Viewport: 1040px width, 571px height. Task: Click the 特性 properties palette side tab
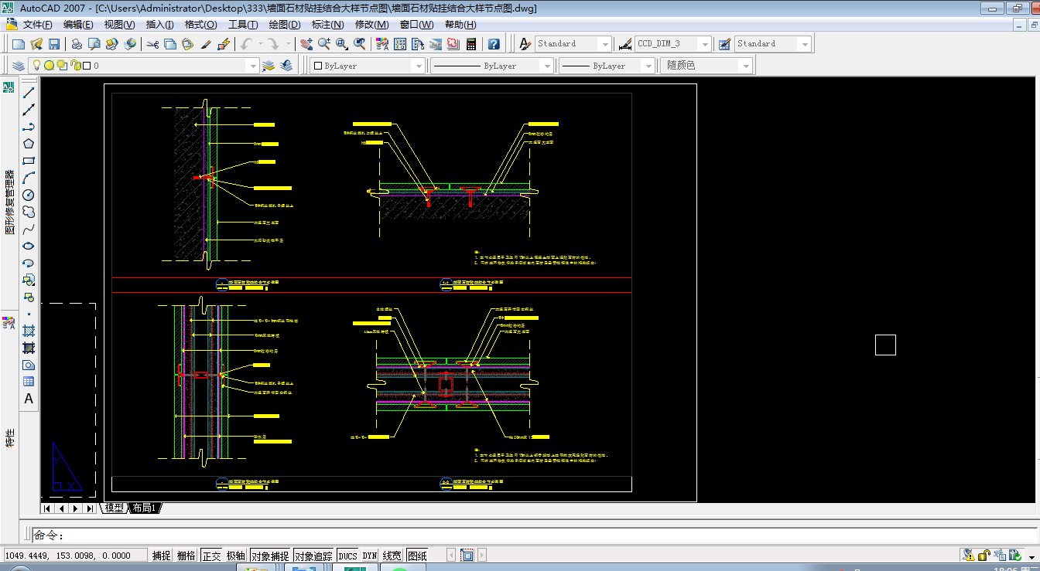9,438
